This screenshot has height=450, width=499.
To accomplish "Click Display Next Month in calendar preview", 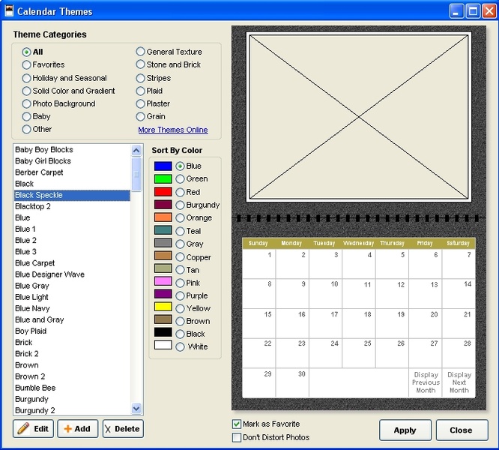I will (459, 382).
